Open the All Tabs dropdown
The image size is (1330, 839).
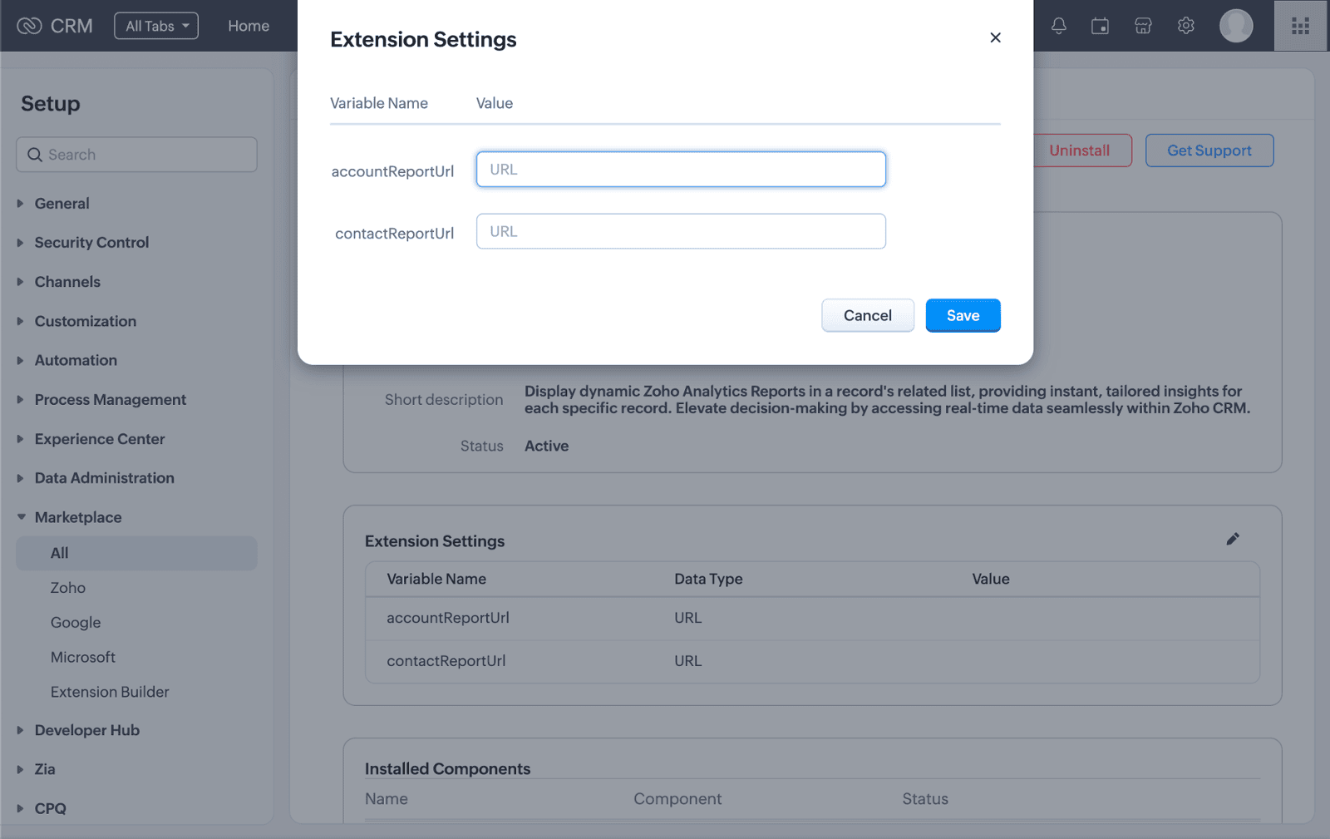(x=156, y=26)
